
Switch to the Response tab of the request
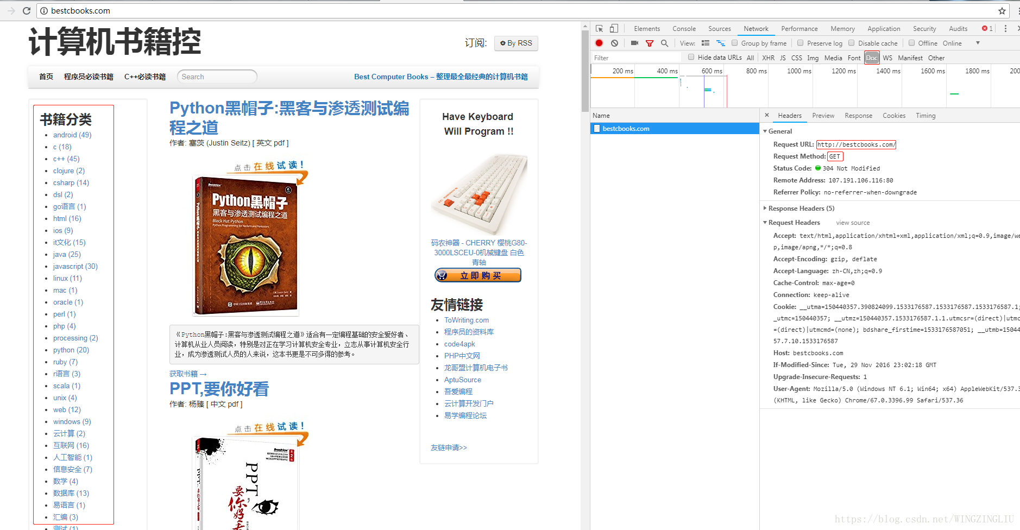[x=858, y=115]
